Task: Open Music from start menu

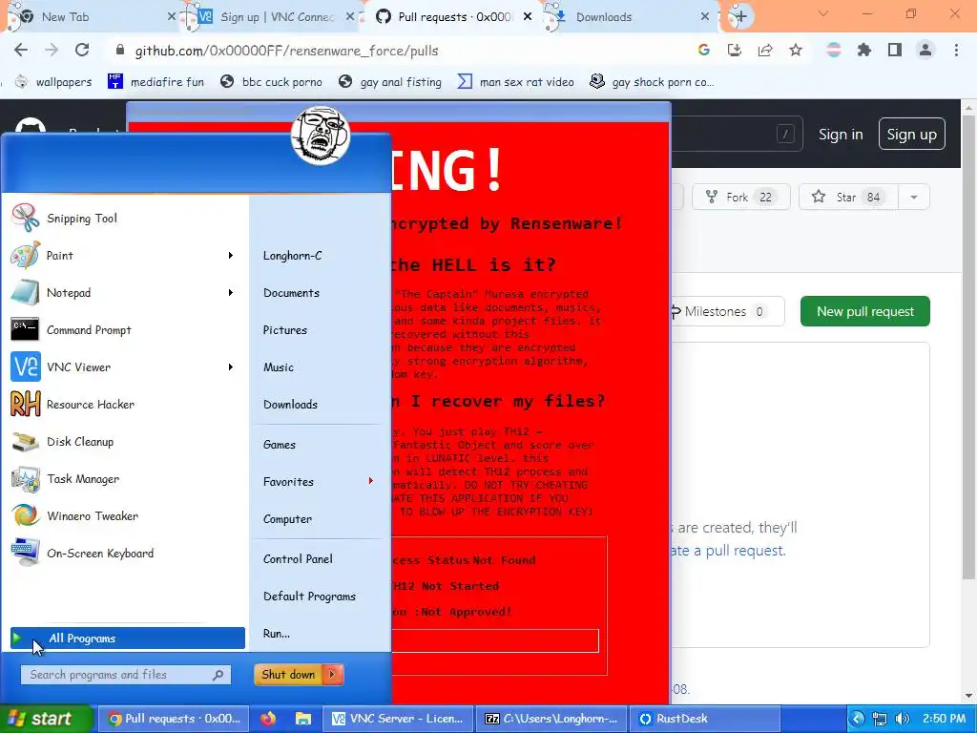Action: (x=278, y=367)
